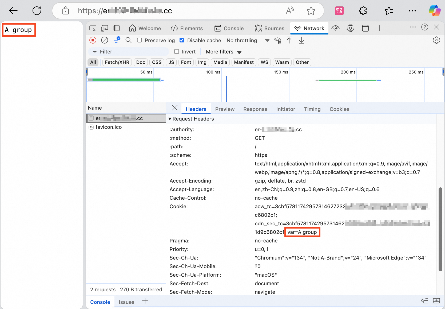Add this page to favorites star

click(x=311, y=11)
